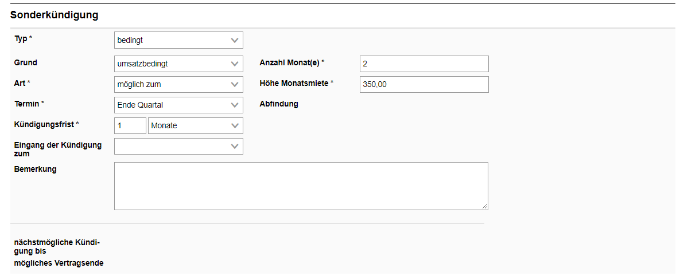
Task: Click the Grund field label
Action: (26, 62)
